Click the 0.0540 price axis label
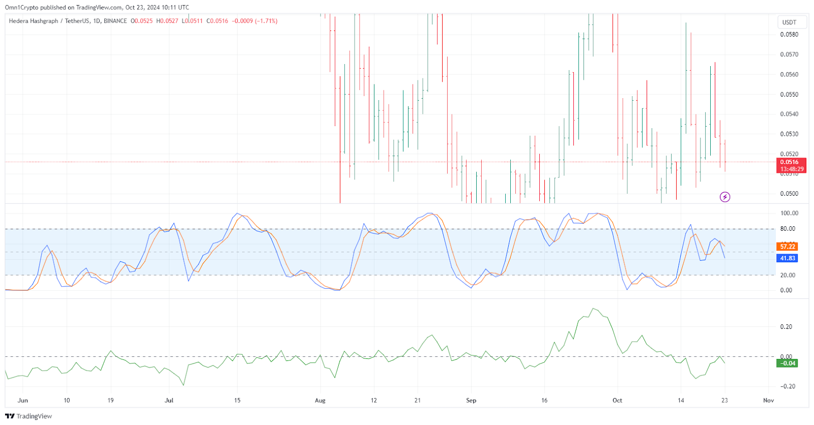 click(x=789, y=114)
